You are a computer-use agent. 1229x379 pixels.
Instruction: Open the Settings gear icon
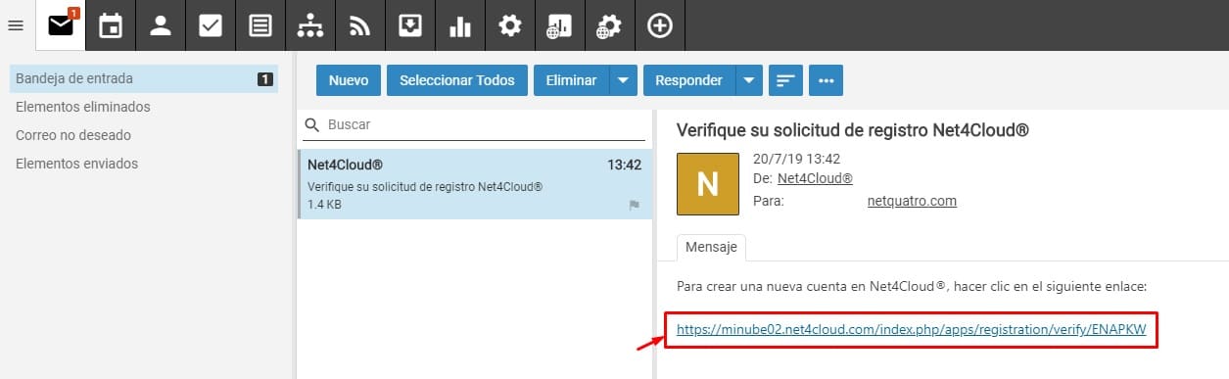510,25
